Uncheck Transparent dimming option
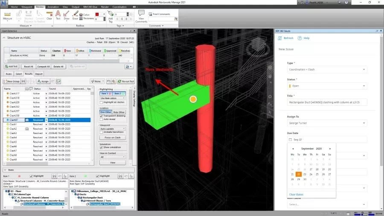Viewport: 384px width, 216px height. tap(101, 116)
